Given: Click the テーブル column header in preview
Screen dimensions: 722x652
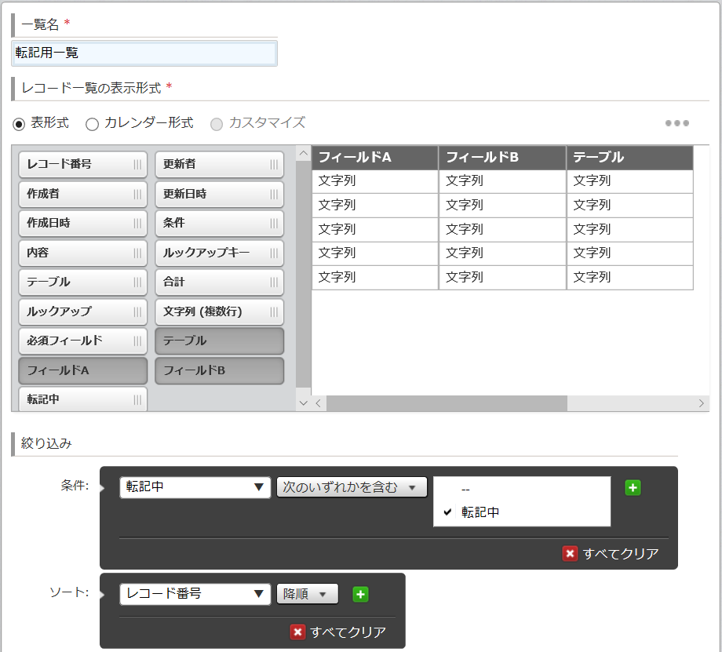Looking at the screenshot, I should [x=630, y=158].
